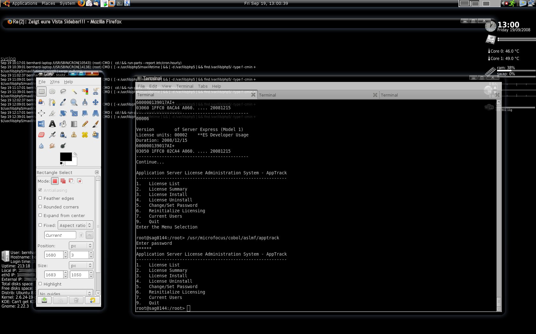Open the No guides dropdown

tap(65, 293)
